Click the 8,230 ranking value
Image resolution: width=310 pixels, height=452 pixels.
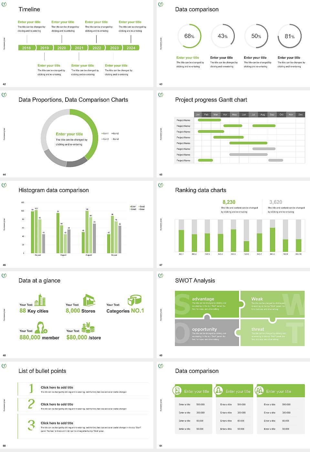pyautogui.click(x=229, y=202)
